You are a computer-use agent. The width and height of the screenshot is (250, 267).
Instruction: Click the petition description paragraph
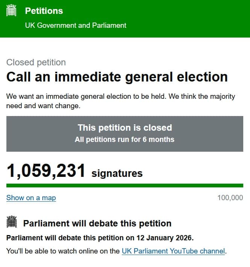click(120, 101)
